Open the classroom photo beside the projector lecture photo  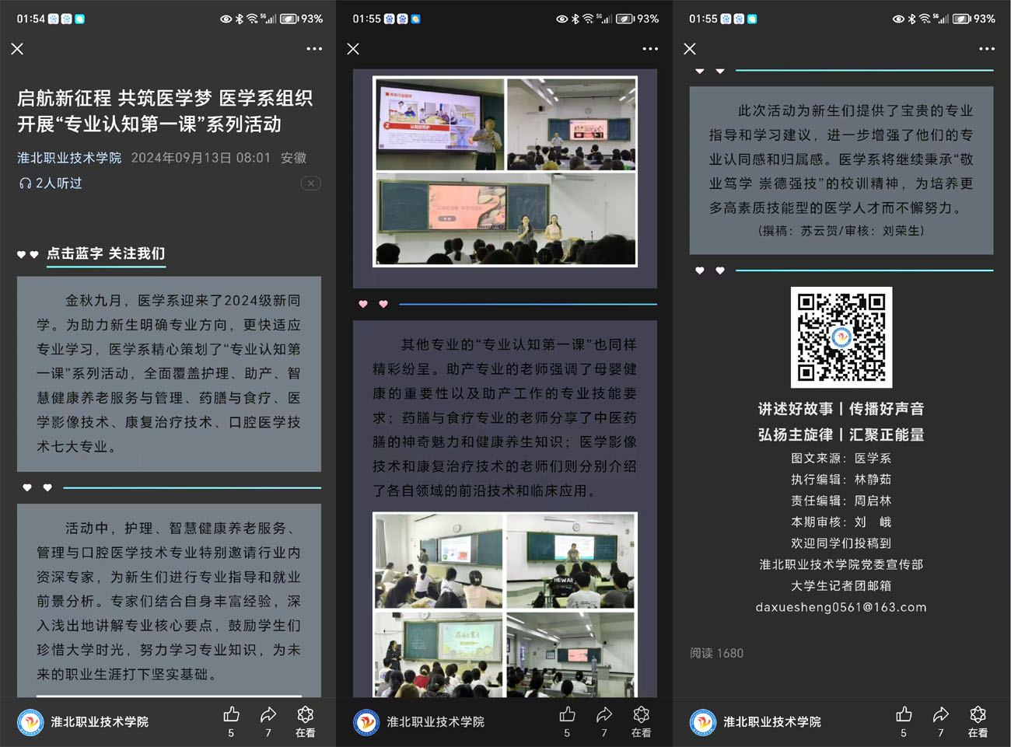(x=571, y=124)
